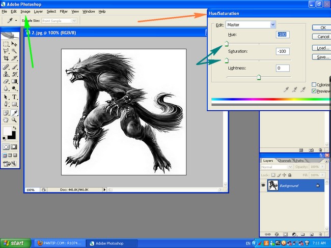Screen dimensions: 331x248
Task: Select the Rectangular Marquee tool
Action: coord(6,44)
